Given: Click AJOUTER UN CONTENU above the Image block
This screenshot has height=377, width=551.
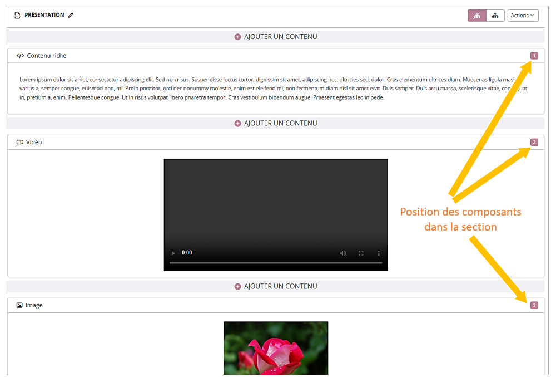Looking at the screenshot, I should pyautogui.click(x=276, y=286).
